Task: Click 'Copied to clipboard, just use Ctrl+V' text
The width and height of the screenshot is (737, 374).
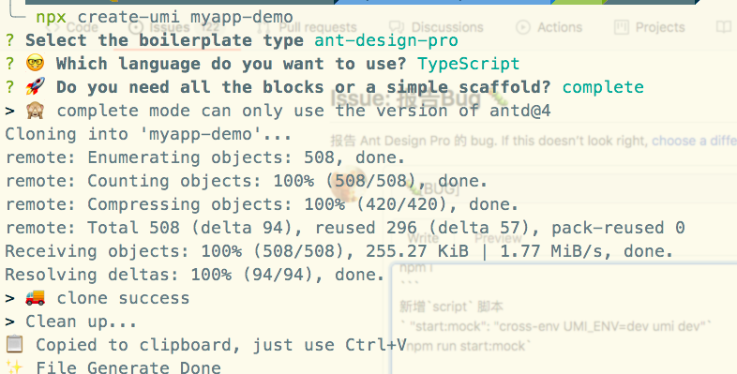Action: tap(221, 345)
